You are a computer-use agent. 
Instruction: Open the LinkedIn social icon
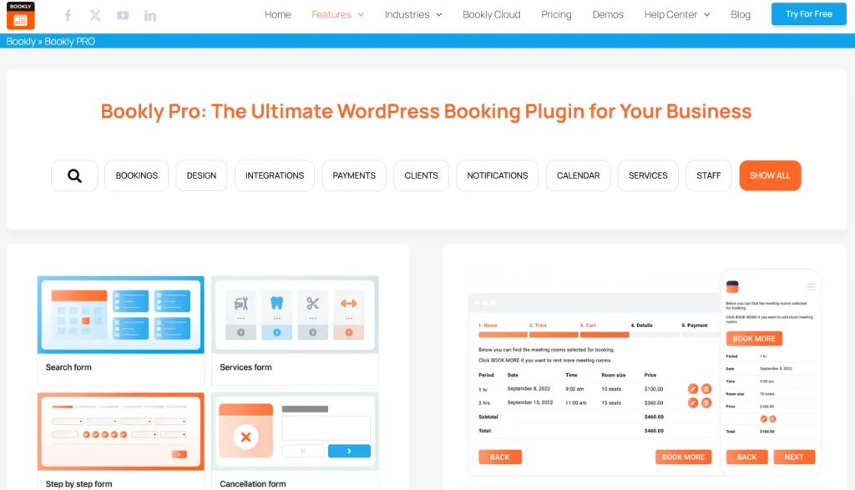click(149, 14)
